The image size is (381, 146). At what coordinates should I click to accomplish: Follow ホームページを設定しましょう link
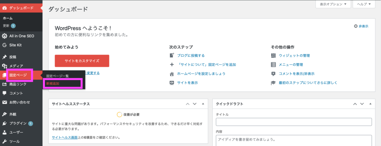click(201, 74)
